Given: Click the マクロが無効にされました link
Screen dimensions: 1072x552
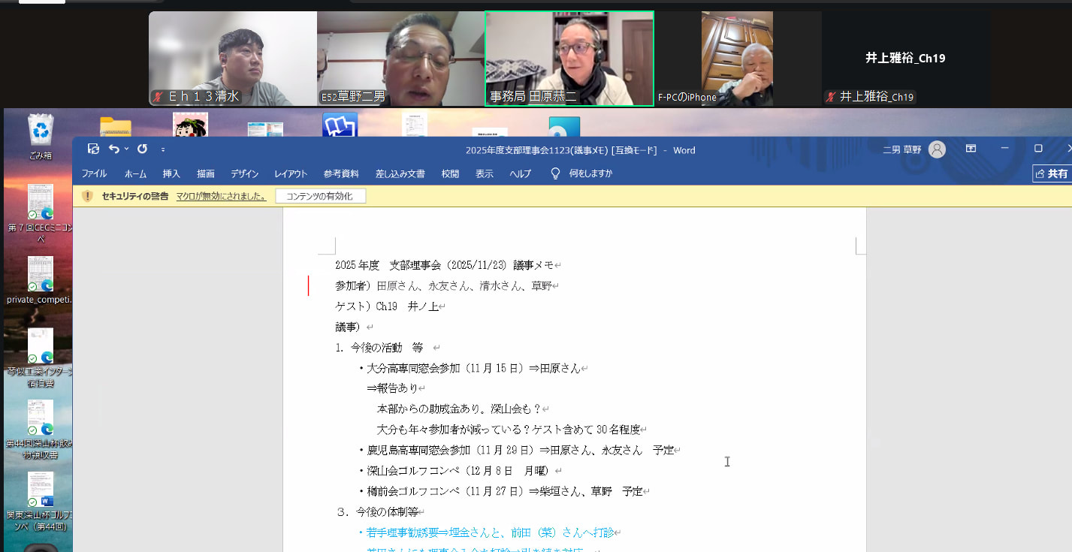Looking at the screenshot, I should point(221,196).
